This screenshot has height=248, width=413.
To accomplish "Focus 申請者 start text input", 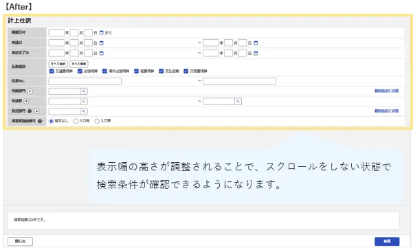I will pos(65,102).
